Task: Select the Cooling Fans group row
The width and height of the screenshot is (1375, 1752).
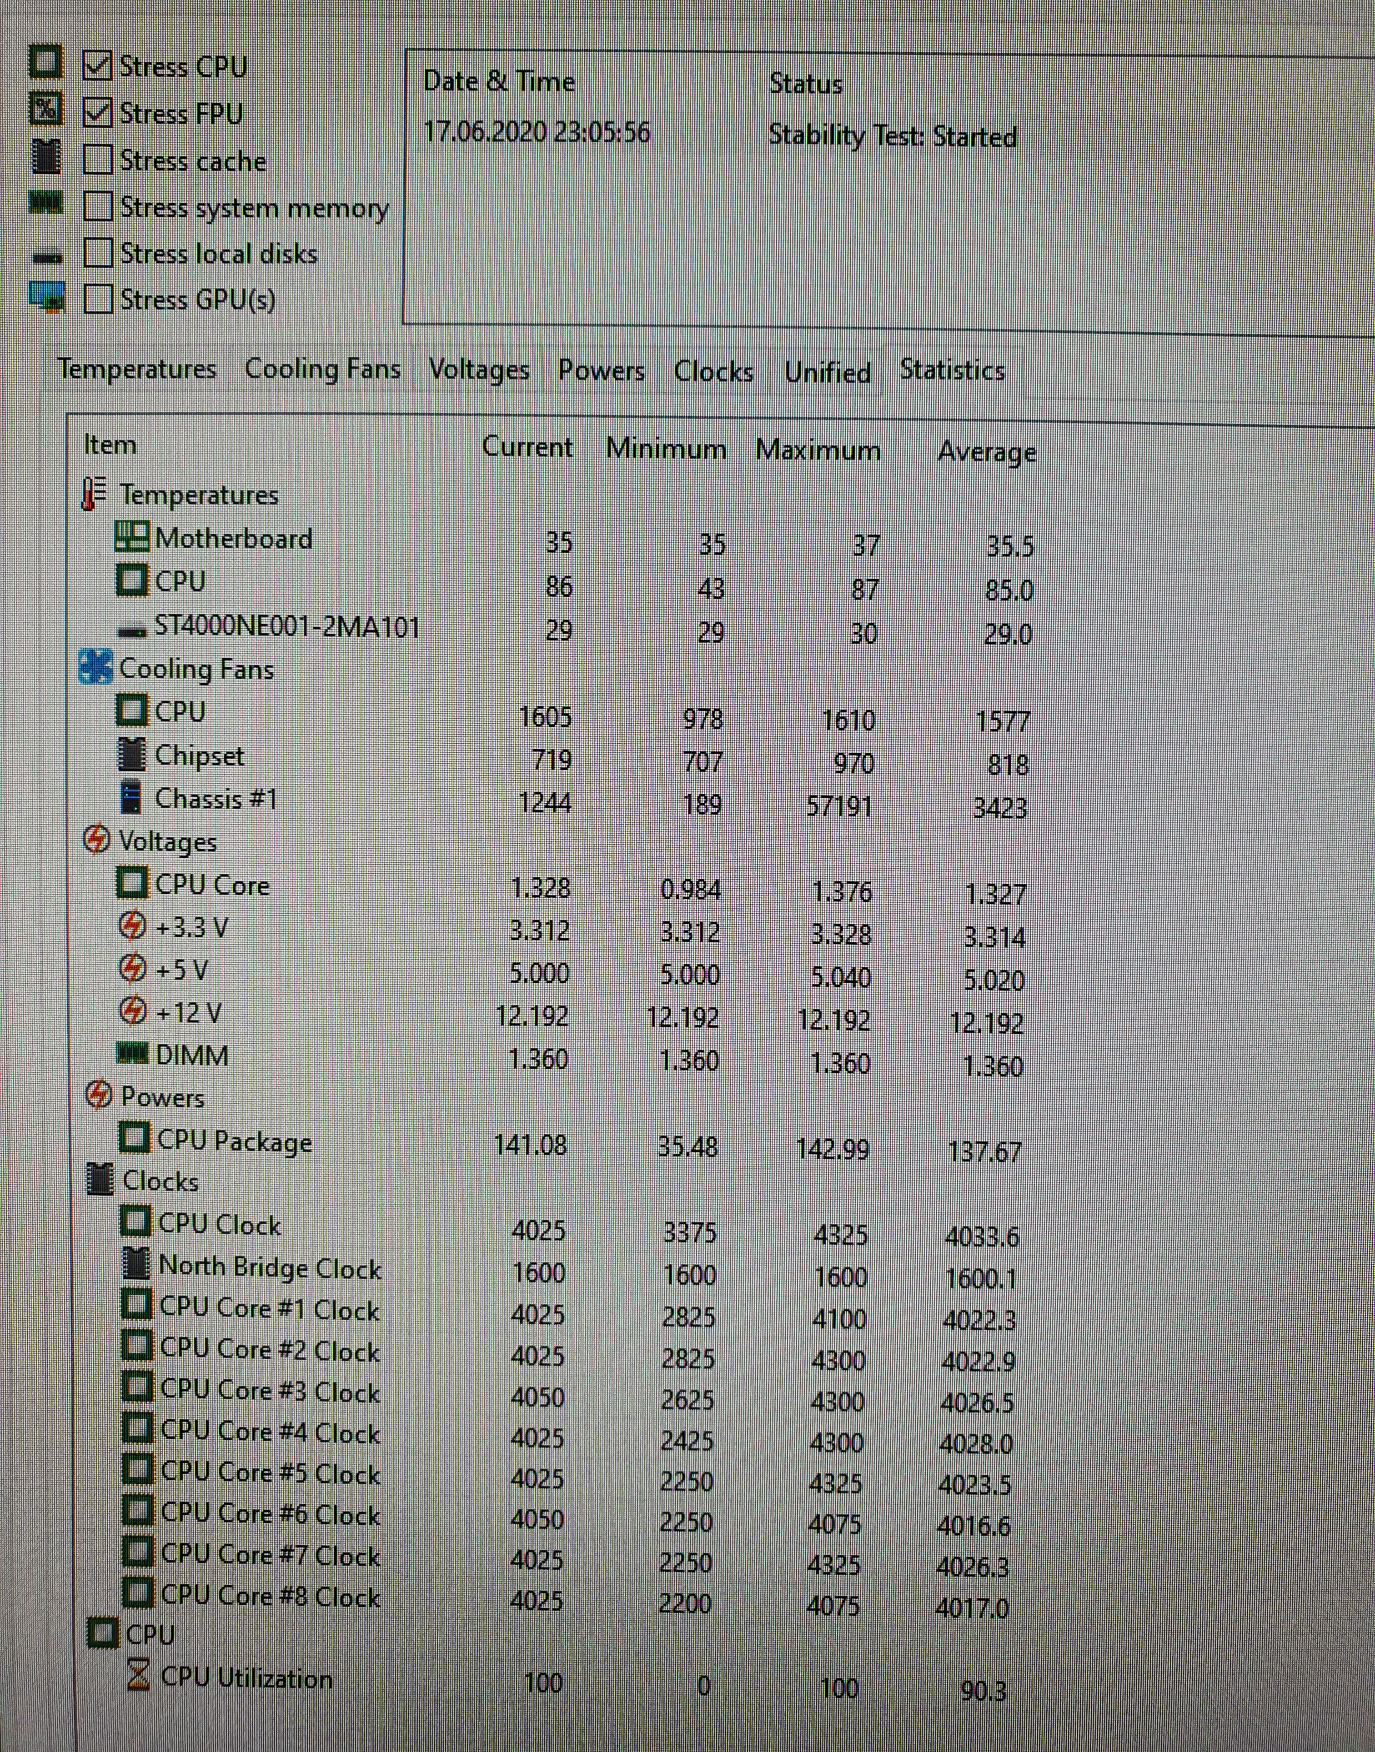Action: coord(196,669)
